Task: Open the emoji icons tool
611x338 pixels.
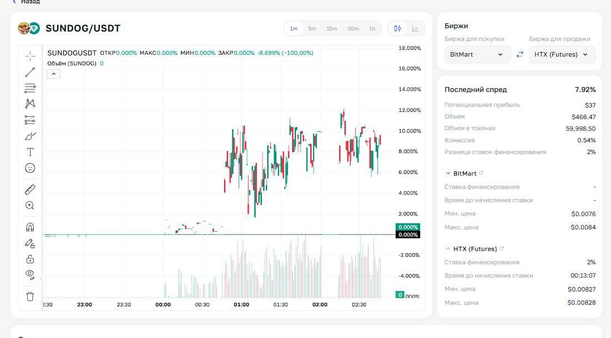Action: [x=30, y=168]
